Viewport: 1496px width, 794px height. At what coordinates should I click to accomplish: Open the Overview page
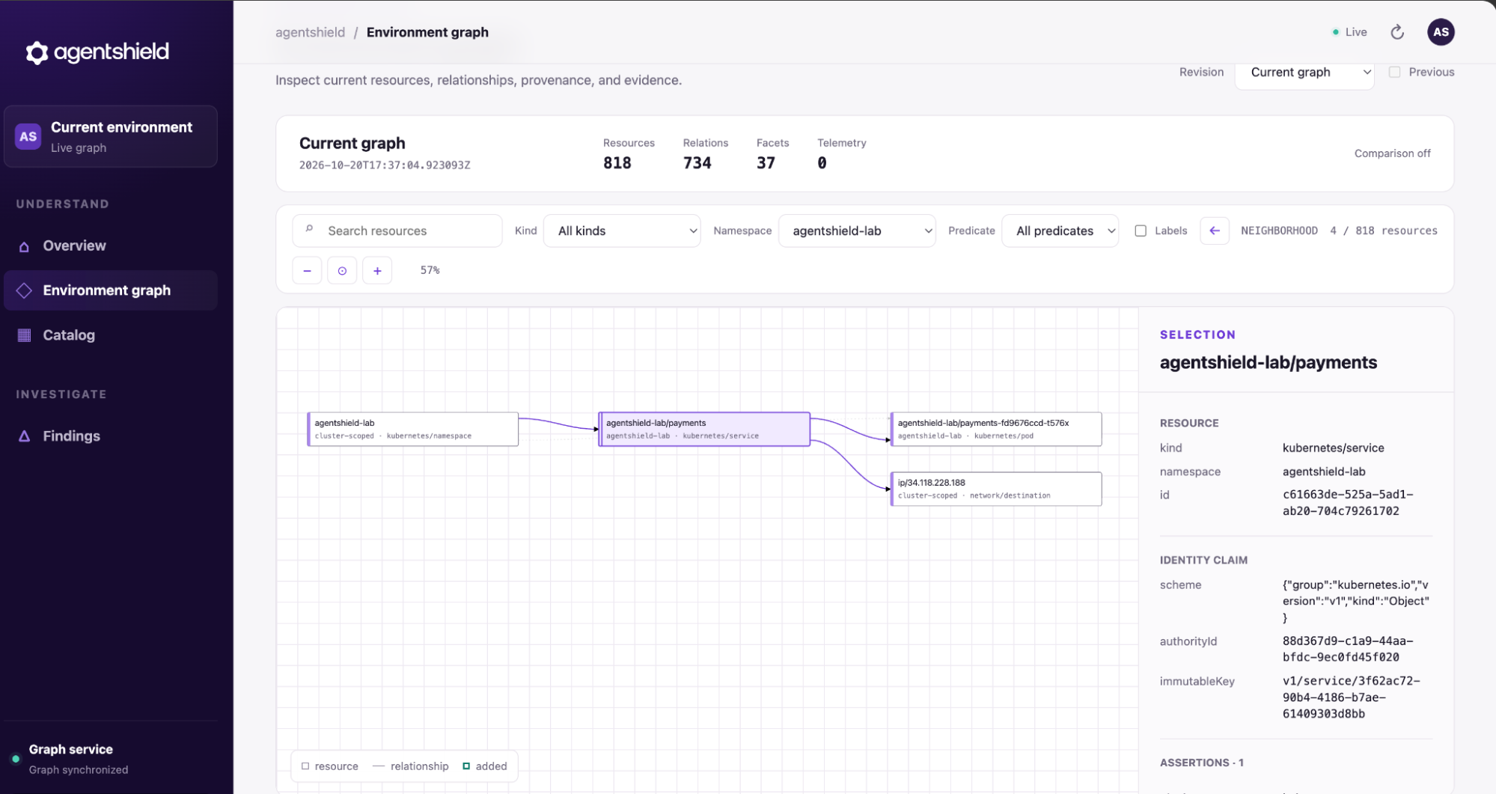[111, 246]
